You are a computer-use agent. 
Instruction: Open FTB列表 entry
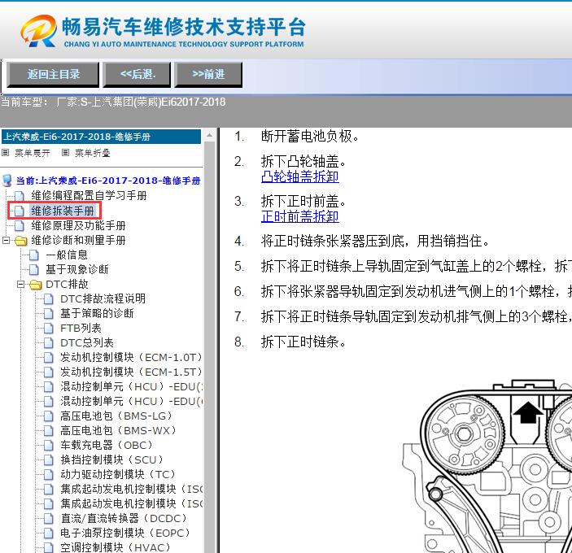pyautogui.click(x=81, y=328)
